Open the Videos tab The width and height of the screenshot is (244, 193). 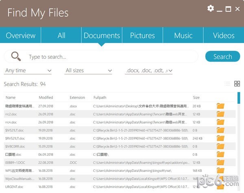[224, 35]
